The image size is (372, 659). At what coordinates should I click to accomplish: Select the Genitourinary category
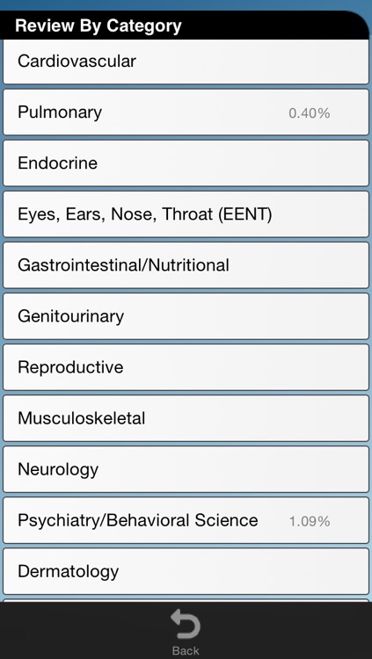[x=186, y=316]
